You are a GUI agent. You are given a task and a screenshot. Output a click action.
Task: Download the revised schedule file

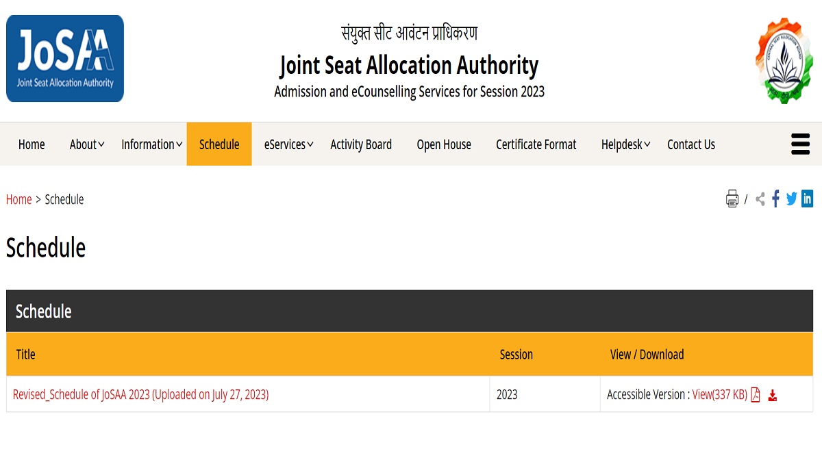(773, 396)
